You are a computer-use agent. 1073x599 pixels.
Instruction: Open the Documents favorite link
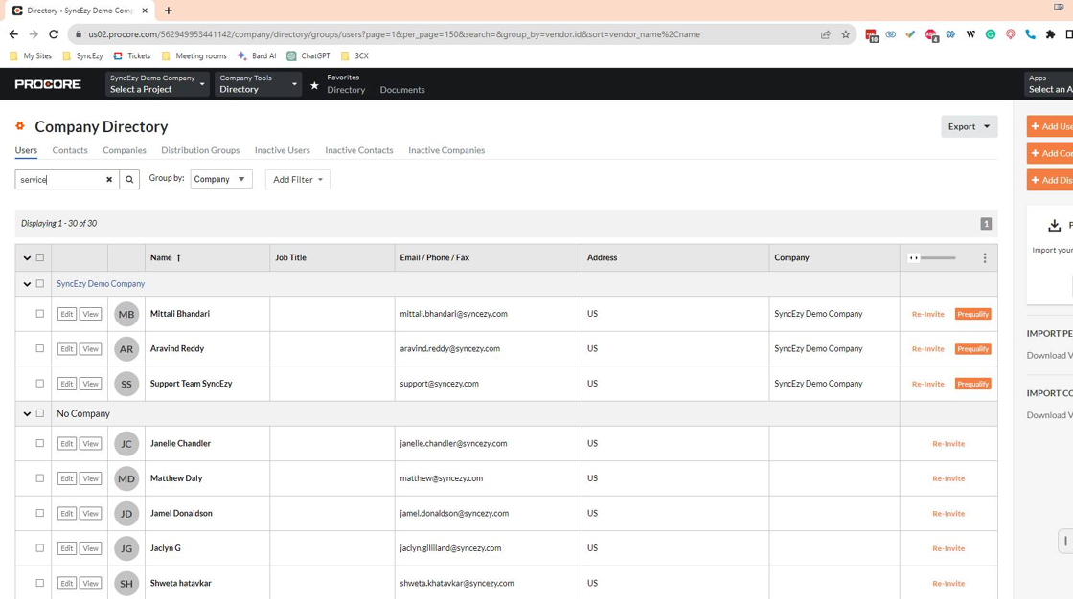click(402, 90)
